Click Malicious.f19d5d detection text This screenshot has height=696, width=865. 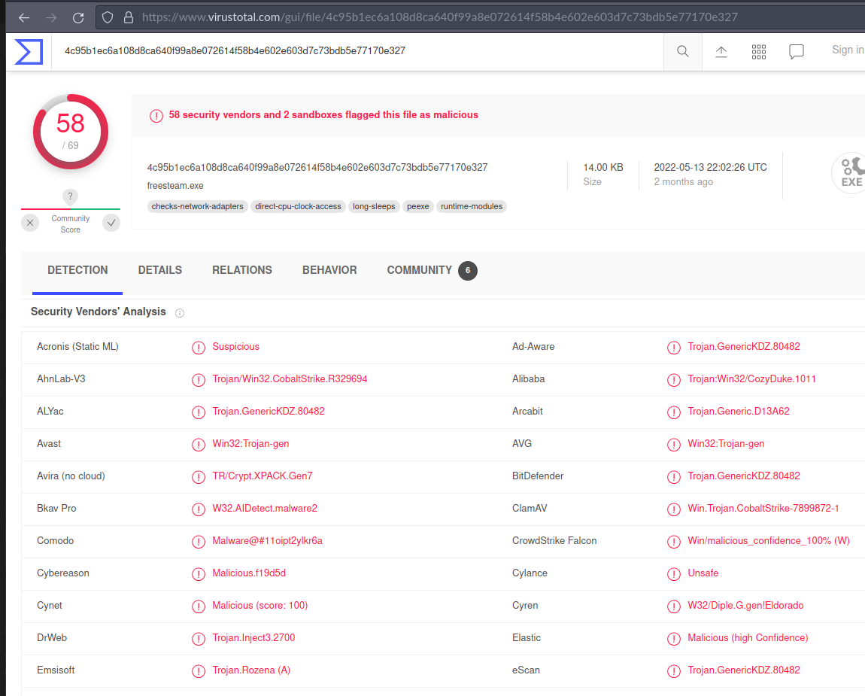[x=249, y=573]
